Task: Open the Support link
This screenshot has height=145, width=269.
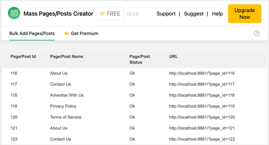Action: [x=166, y=14]
